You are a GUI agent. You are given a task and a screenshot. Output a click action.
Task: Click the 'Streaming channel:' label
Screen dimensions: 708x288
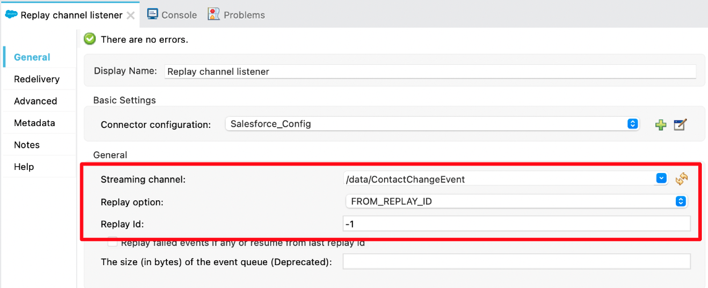[x=143, y=179]
